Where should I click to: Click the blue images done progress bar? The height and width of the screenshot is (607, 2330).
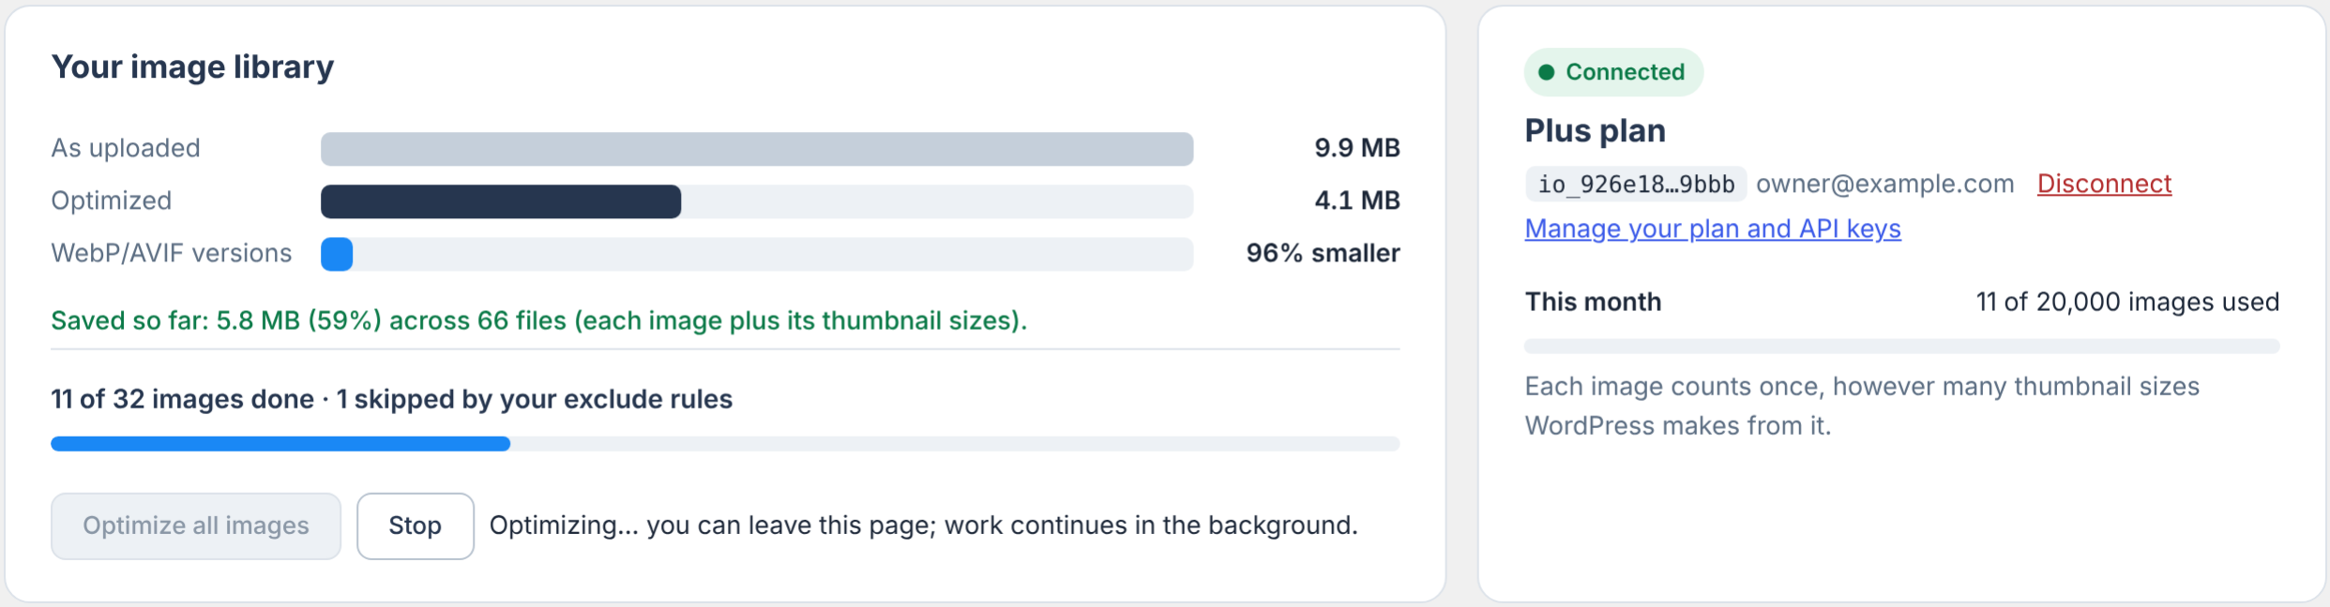pos(280,444)
